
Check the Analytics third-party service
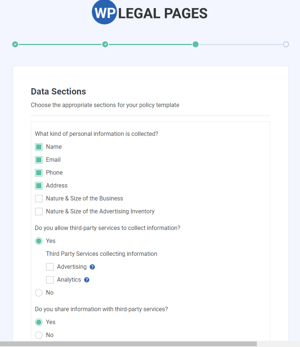click(50, 279)
